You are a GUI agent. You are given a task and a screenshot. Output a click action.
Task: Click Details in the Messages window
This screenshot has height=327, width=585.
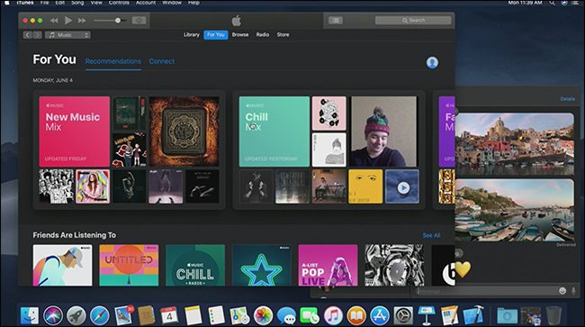click(x=568, y=99)
